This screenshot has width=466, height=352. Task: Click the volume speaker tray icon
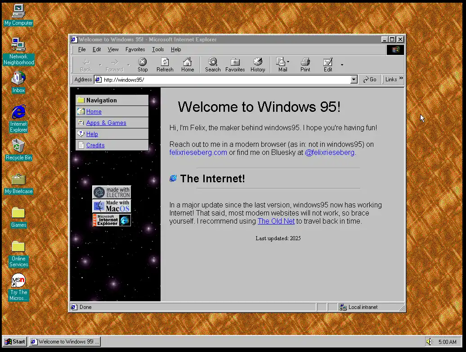[430, 342]
